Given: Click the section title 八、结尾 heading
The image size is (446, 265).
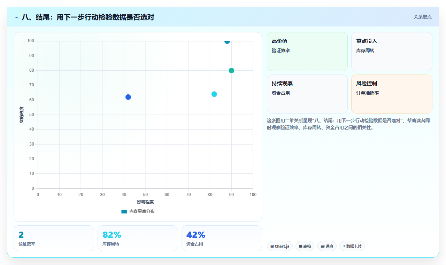Looking at the screenshot, I should (88, 17).
